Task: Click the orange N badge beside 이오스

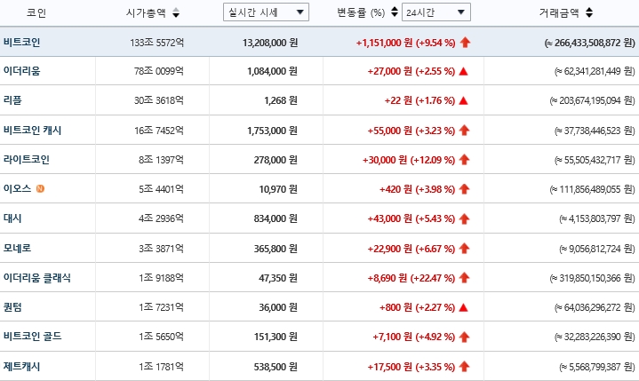Action: [x=39, y=188]
